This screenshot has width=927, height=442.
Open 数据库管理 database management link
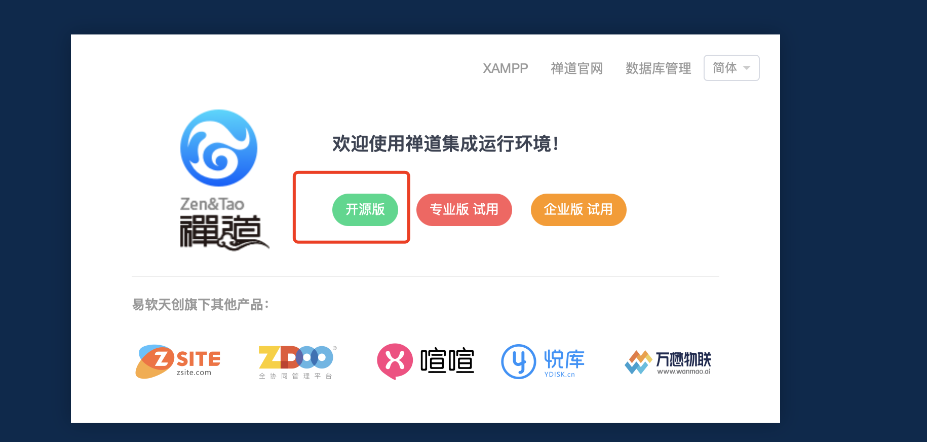[x=658, y=68]
